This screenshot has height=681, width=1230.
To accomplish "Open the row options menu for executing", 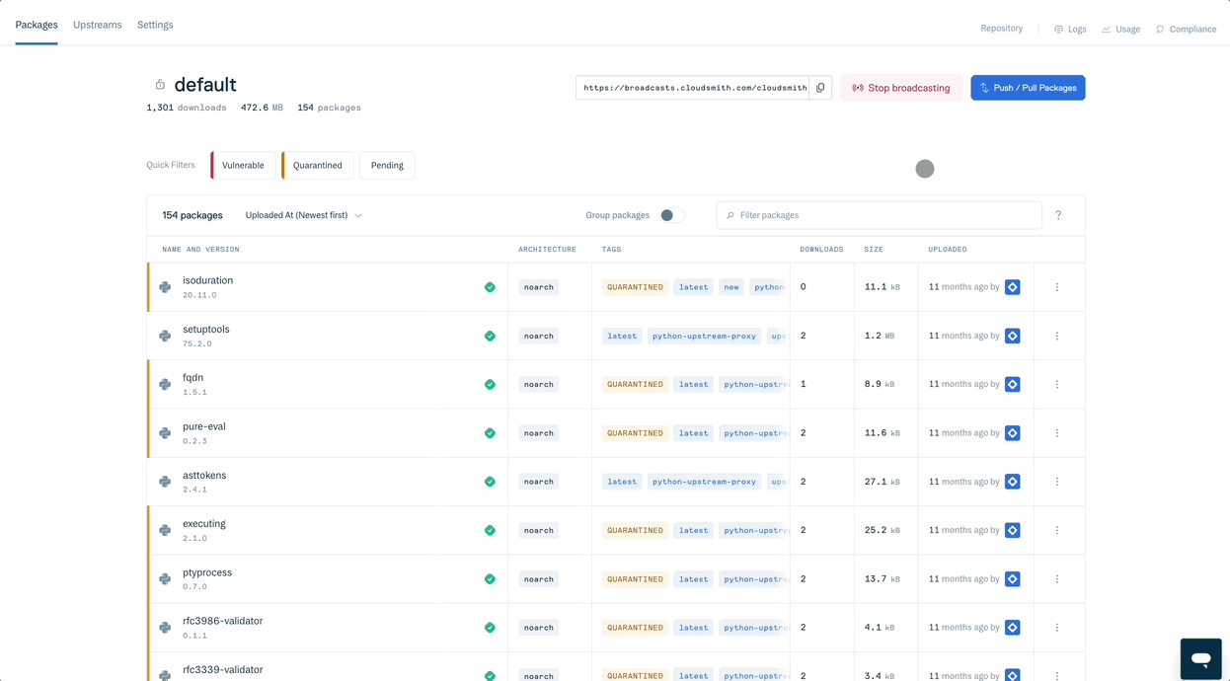I will tap(1056, 530).
